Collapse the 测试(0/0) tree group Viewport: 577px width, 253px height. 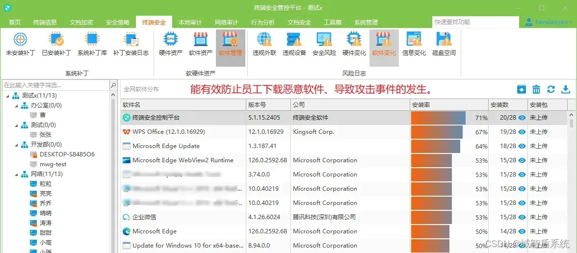pyautogui.click(x=16, y=125)
